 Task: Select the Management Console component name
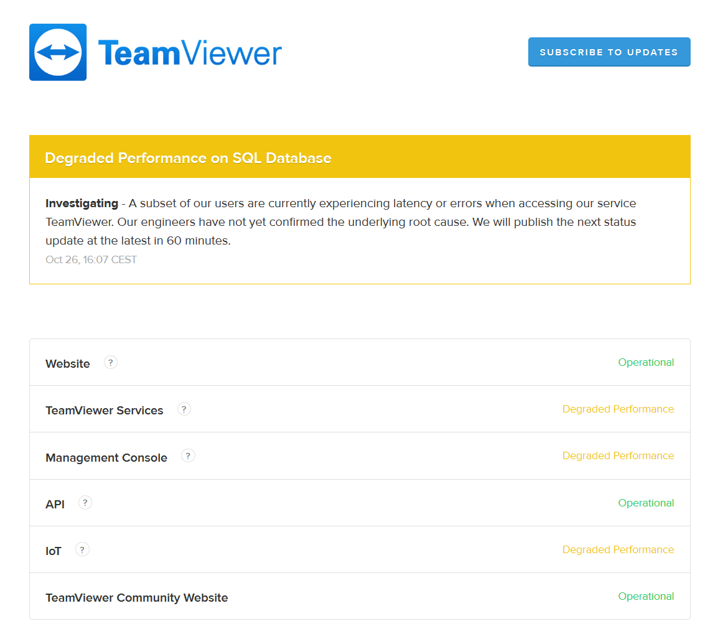tap(106, 457)
